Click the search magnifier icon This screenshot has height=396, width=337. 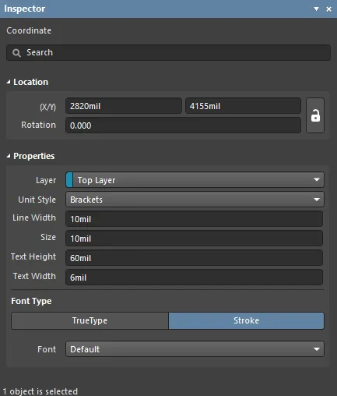tap(16, 53)
